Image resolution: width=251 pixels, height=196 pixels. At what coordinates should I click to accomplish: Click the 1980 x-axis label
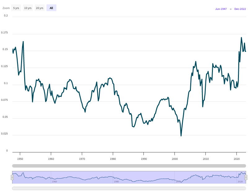[113, 159]
